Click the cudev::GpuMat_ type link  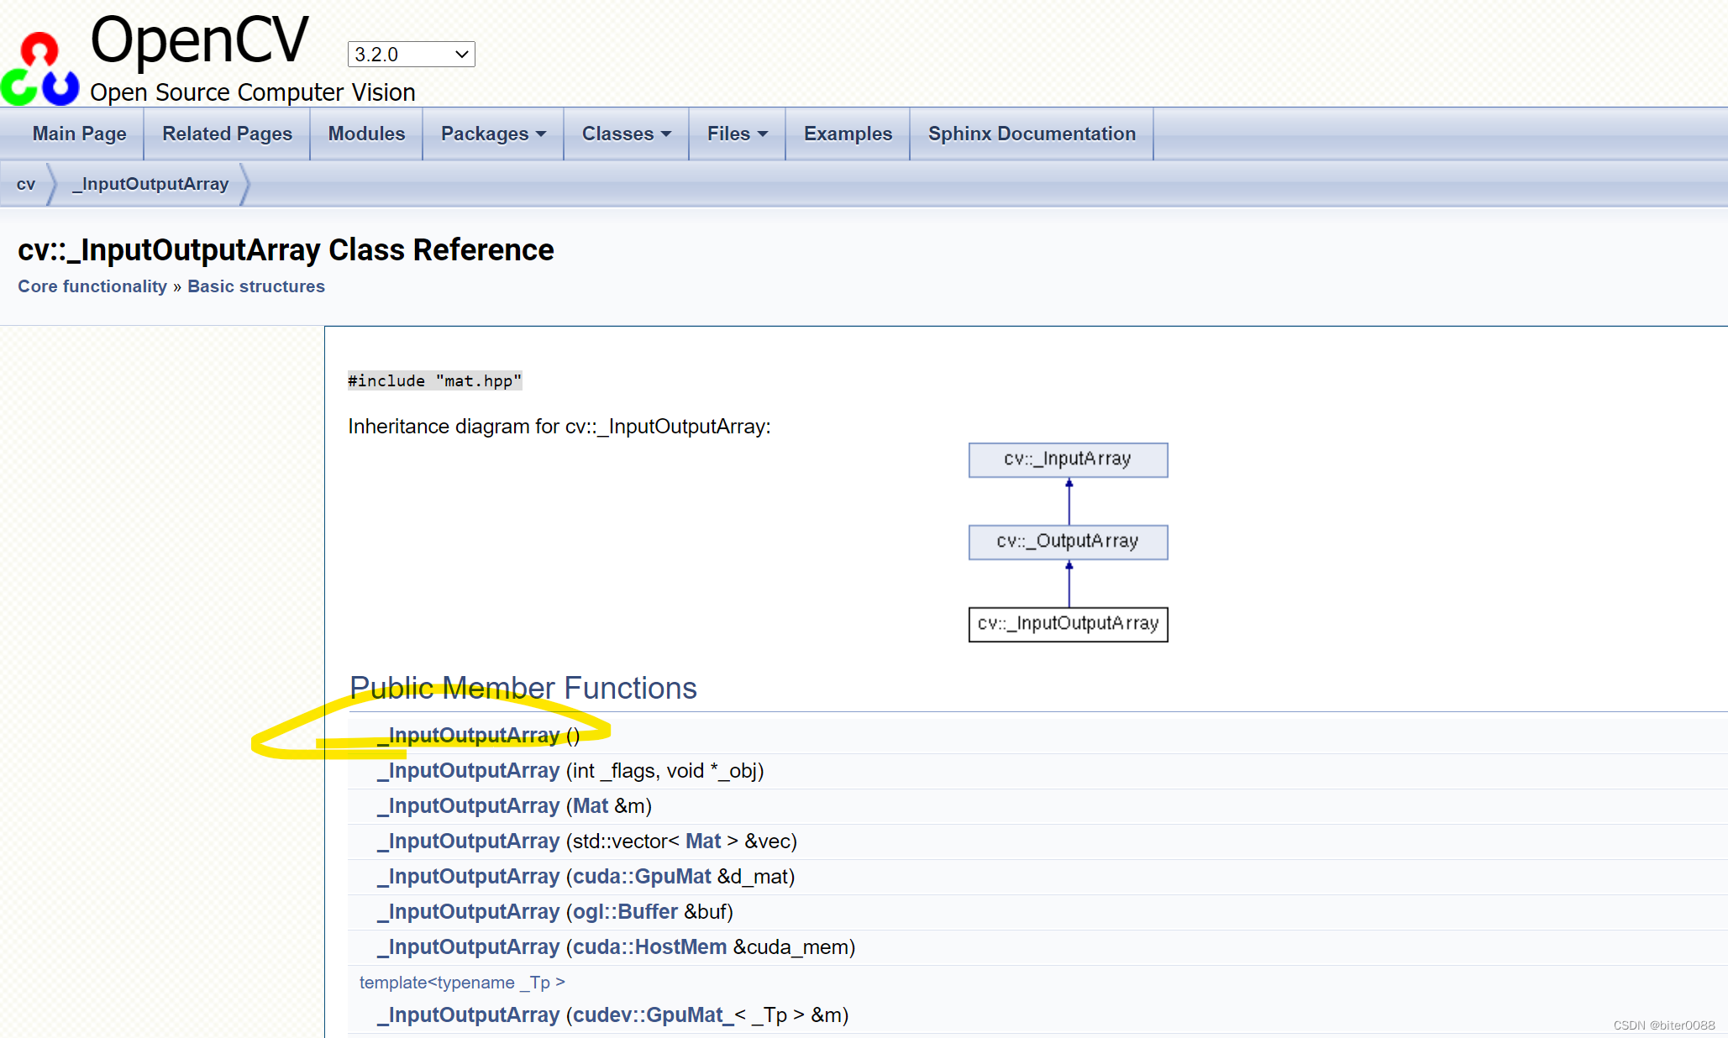coord(654,1015)
